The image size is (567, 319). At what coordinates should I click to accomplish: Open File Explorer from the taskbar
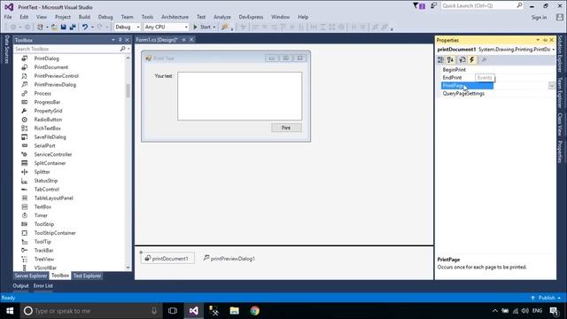coord(234,311)
